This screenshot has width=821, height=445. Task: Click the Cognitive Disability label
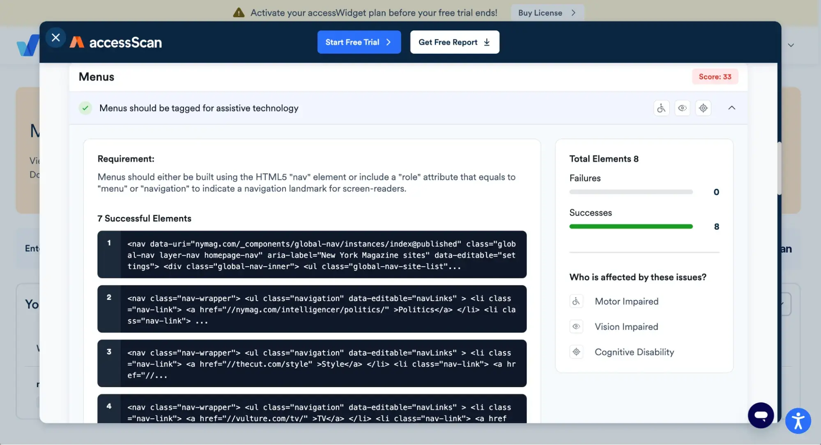pyautogui.click(x=634, y=352)
